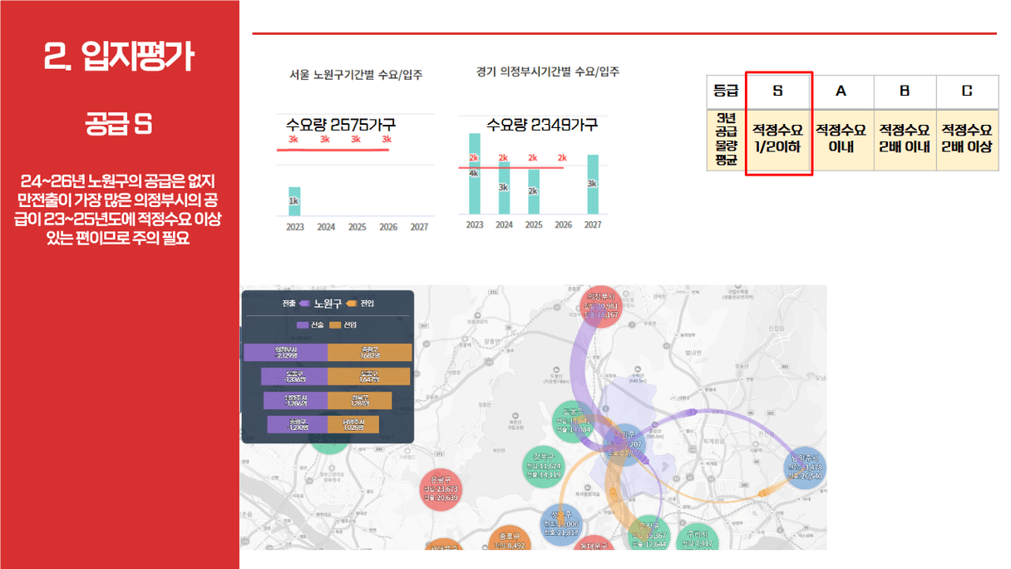Image resolution: width=1011 pixels, height=569 pixels.
Task: Click the A grade header cell
Action: (841, 92)
